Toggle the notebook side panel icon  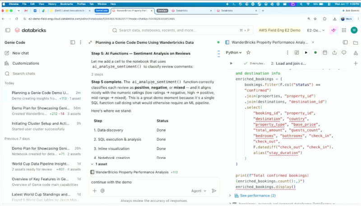[345, 42]
